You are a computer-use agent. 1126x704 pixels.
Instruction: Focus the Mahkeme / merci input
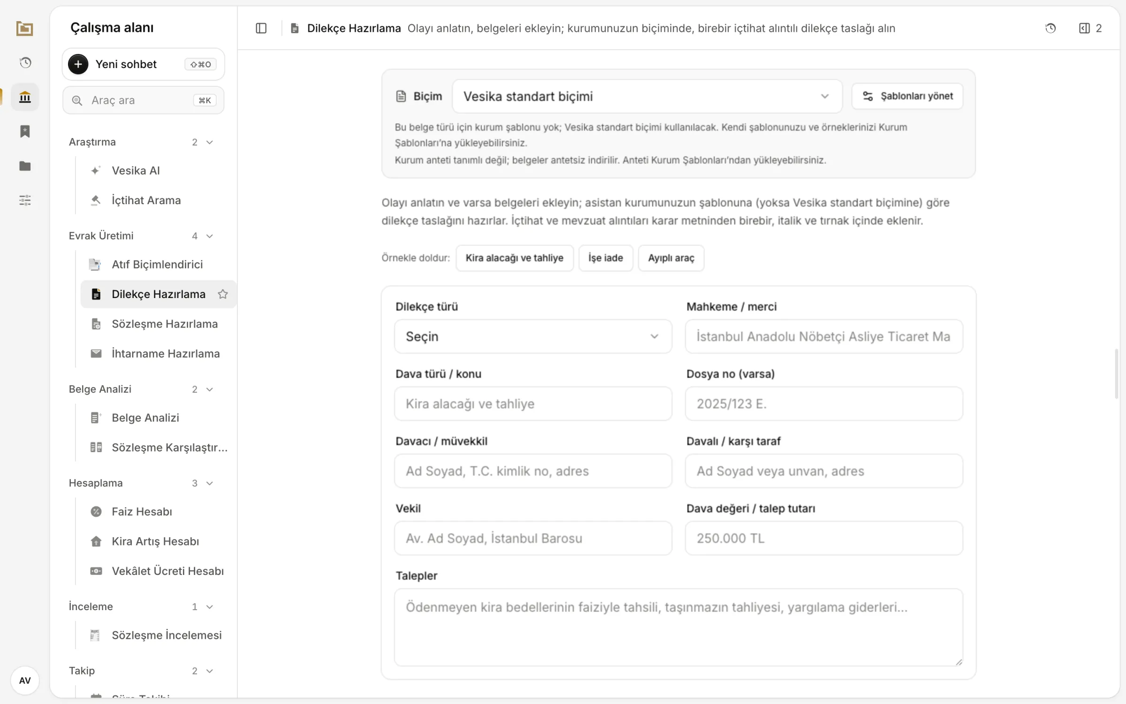(x=824, y=337)
